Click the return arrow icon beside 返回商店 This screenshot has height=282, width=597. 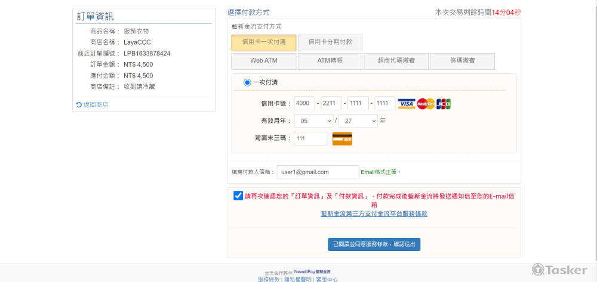click(x=79, y=105)
